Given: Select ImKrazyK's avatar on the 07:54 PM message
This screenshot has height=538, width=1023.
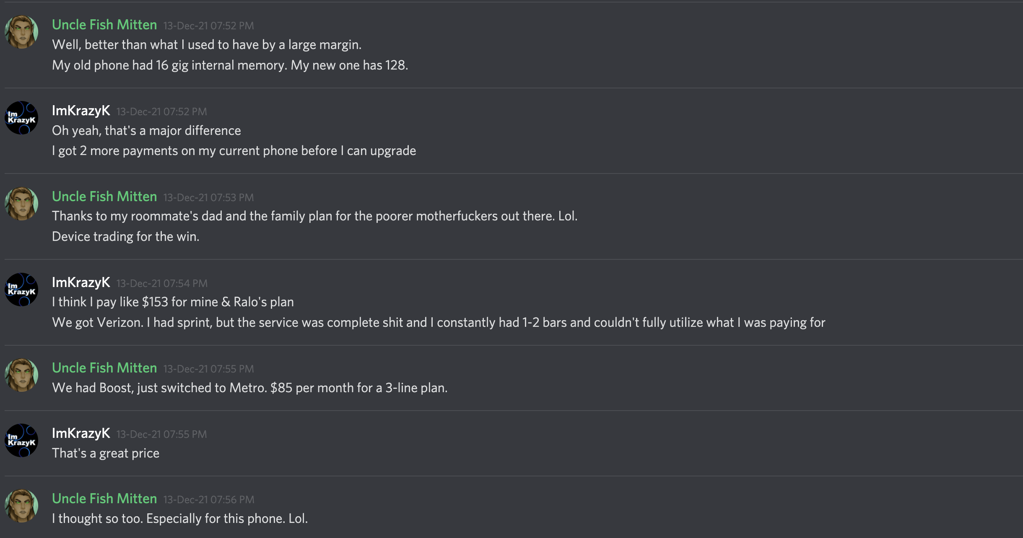Looking at the screenshot, I should [x=21, y=290].
